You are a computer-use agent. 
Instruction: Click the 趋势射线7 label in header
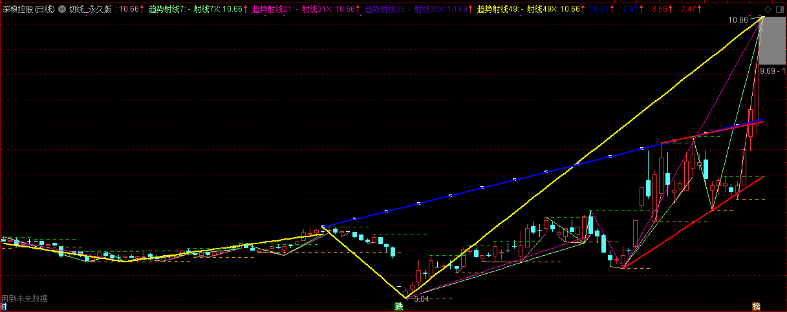click(167, 9)
